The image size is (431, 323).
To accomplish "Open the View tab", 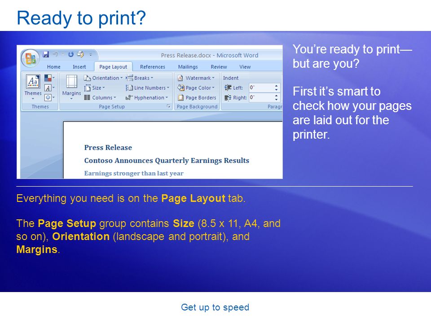I will [x=245, y=67].
